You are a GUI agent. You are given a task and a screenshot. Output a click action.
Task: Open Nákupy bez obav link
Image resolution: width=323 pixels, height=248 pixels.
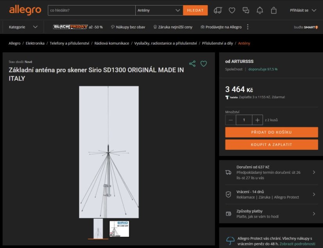click(128, 27)
